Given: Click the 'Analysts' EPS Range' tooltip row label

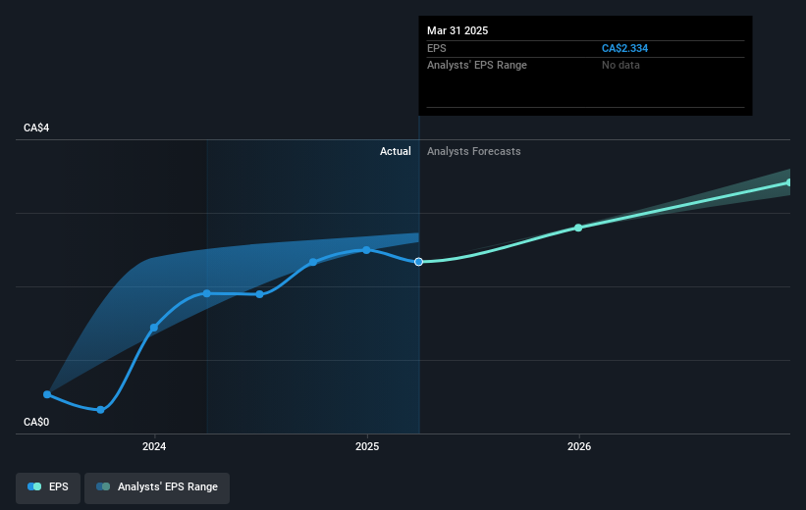Looking at the screenshot, I should tap(476, 66).
